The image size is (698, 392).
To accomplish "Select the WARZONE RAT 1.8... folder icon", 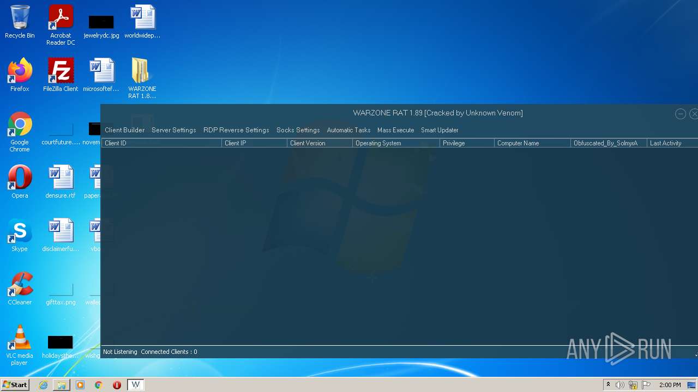I will coord(142,78).
